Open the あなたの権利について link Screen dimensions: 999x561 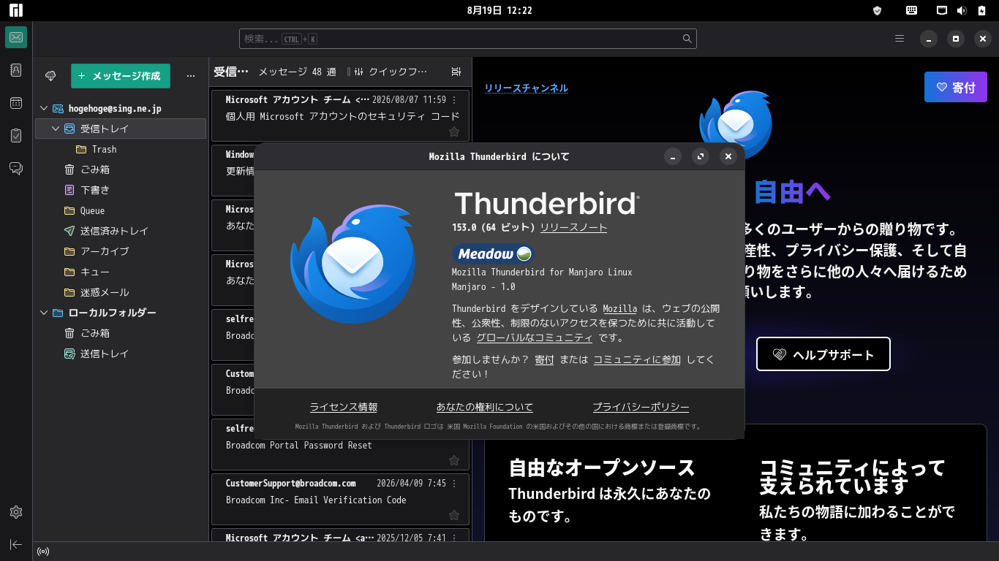(x=485, y=407)
